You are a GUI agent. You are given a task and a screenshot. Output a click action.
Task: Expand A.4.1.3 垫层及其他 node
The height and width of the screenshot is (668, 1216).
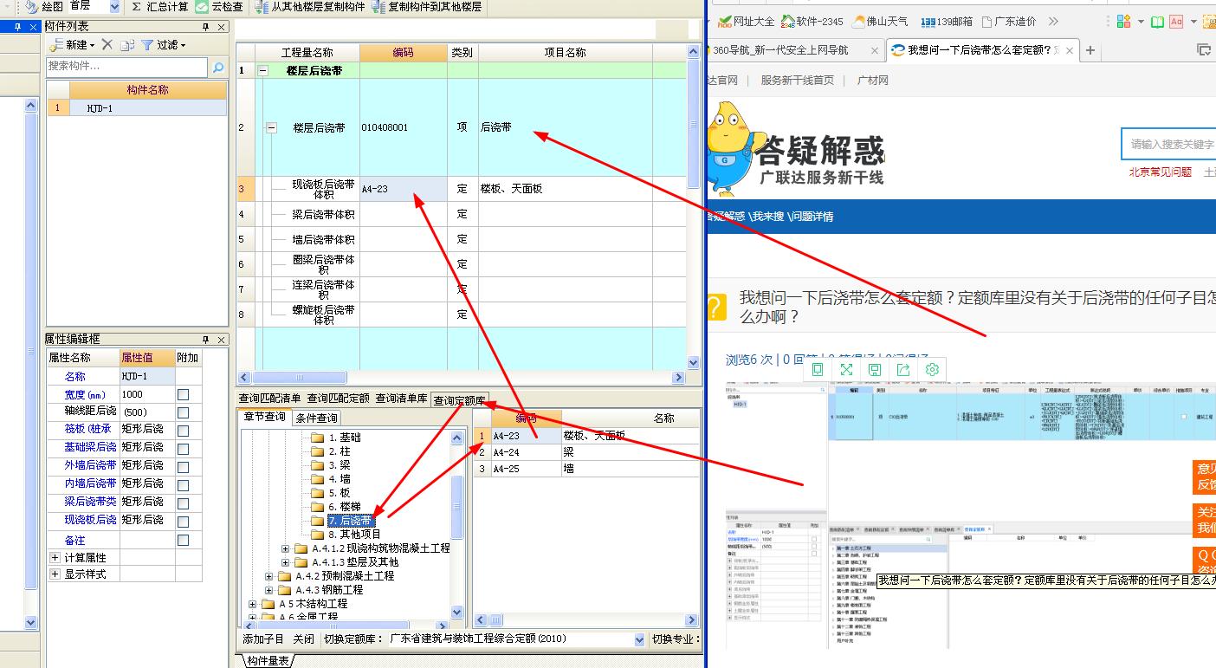(x=286, y=562)
